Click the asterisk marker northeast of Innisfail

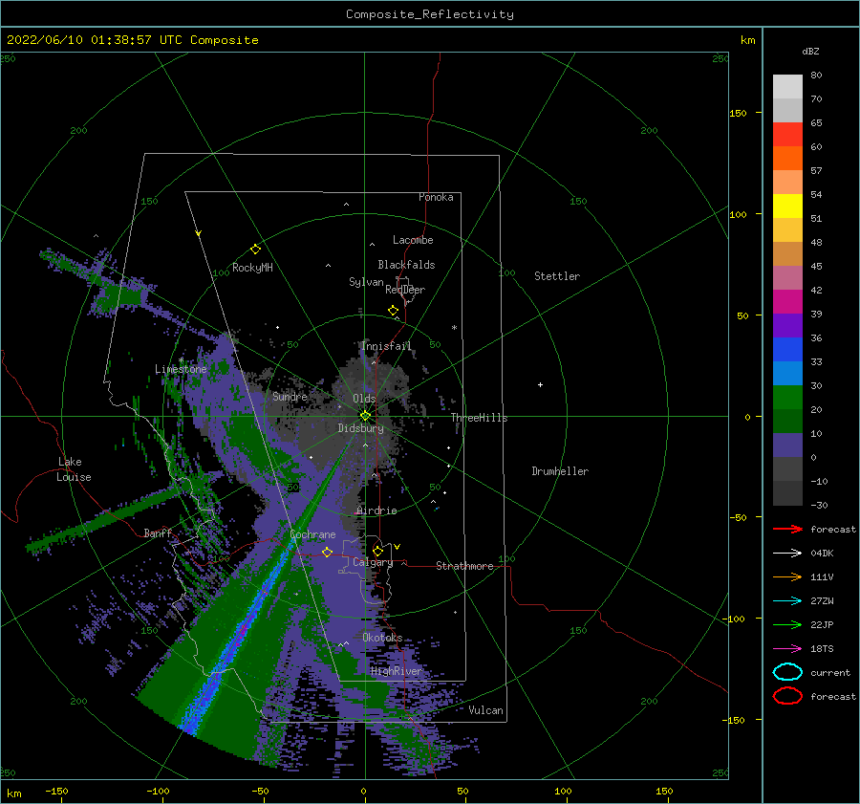point(454,328)
